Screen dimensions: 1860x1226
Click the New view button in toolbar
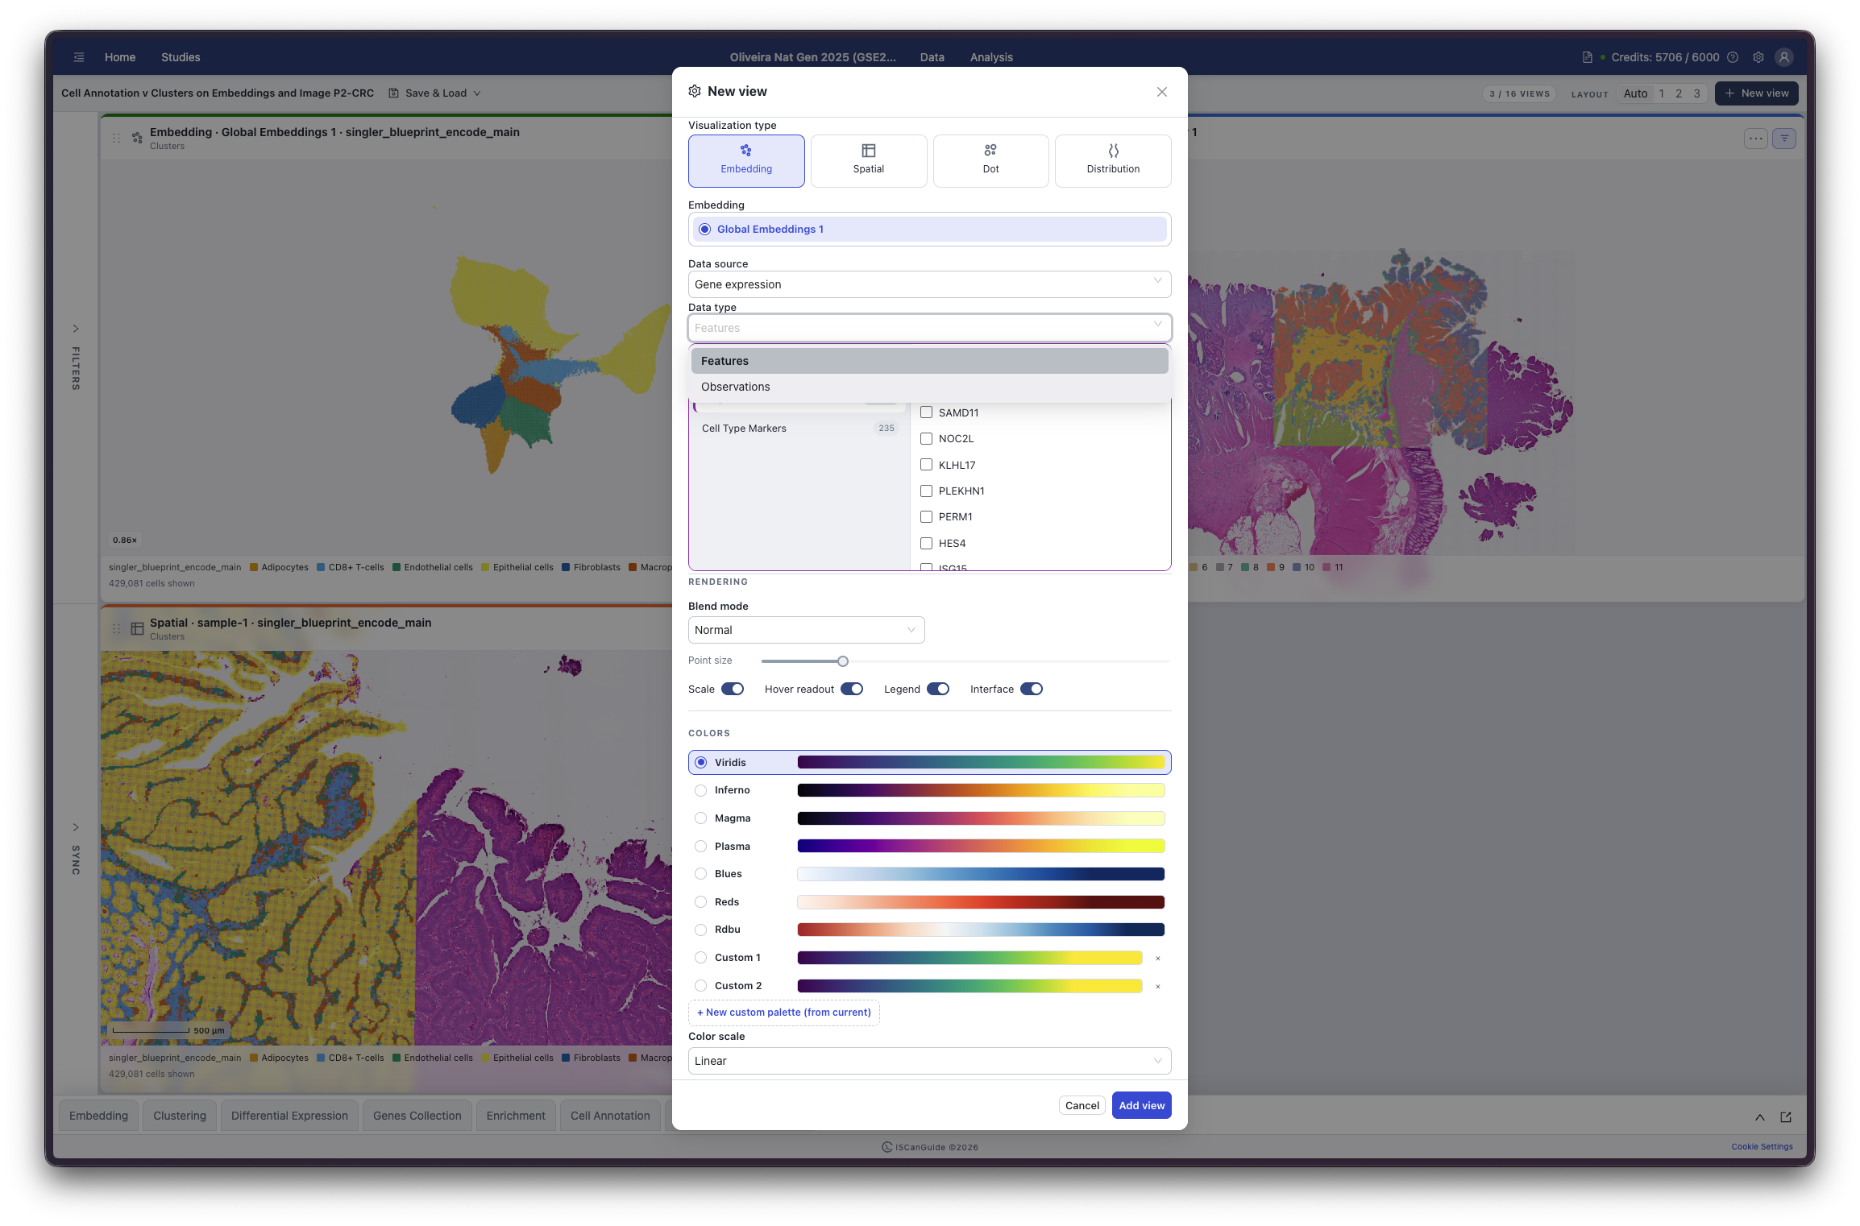[x=1756, y=93]
